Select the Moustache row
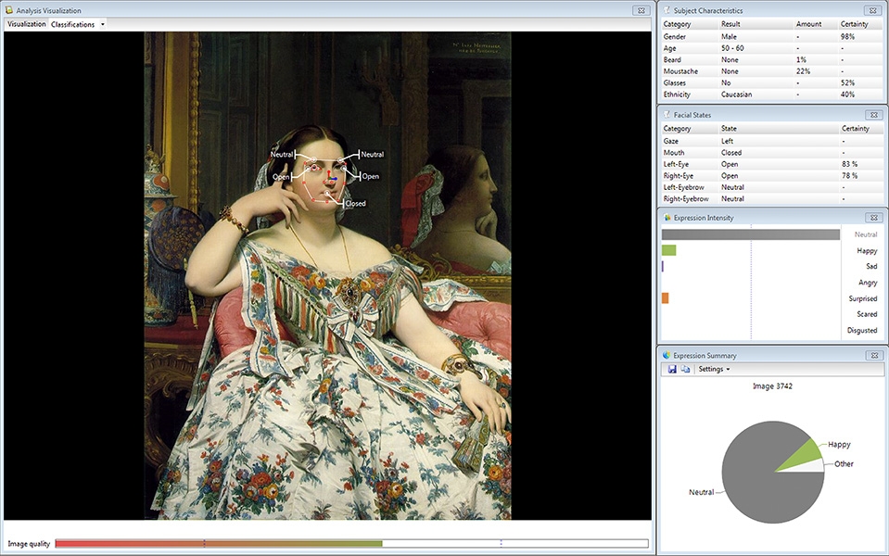Image resolution: width=889 pixels, height=556 pixels. point(772,71)
